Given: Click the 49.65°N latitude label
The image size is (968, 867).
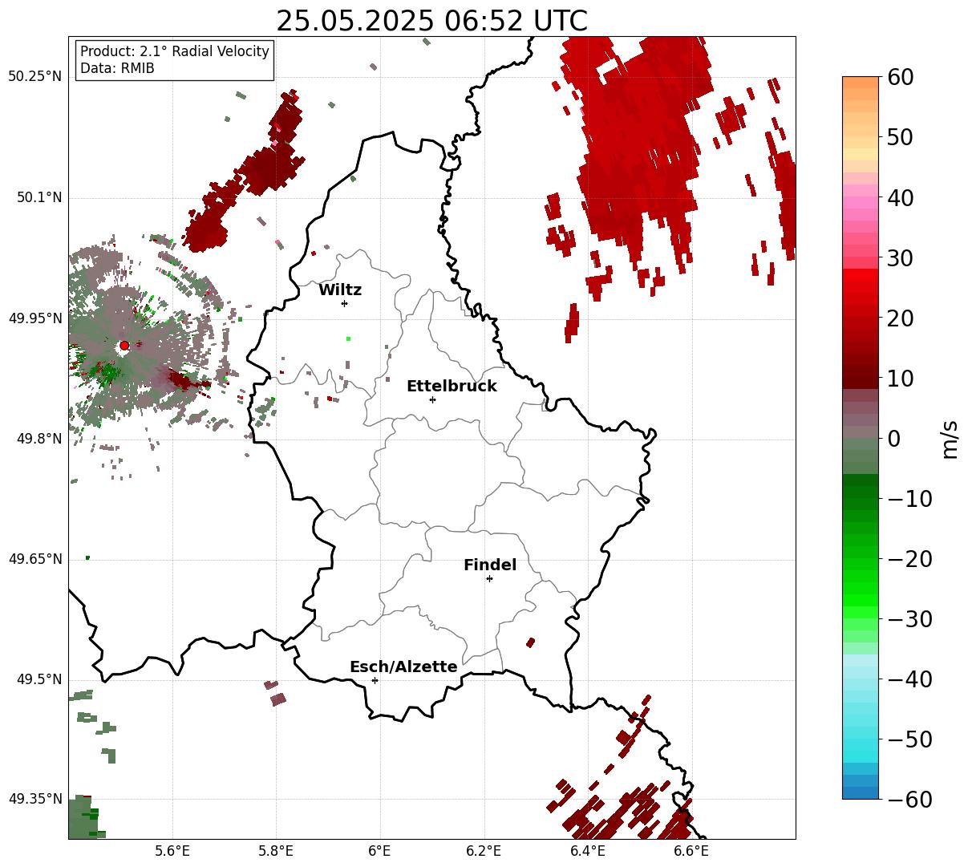Looking at the screenshot, I should (35, 559).
